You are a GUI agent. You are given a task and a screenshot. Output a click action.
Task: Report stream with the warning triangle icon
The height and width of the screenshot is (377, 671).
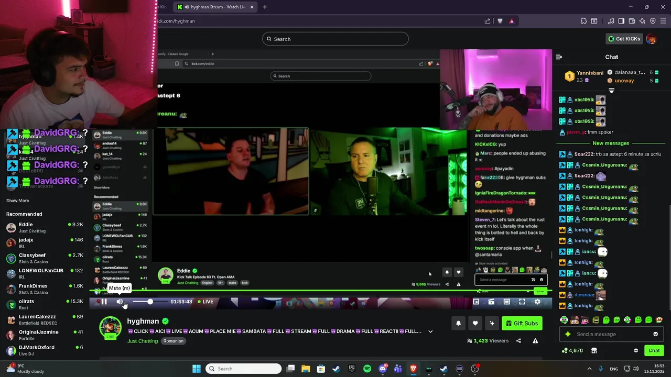click(x=535, y=341)
